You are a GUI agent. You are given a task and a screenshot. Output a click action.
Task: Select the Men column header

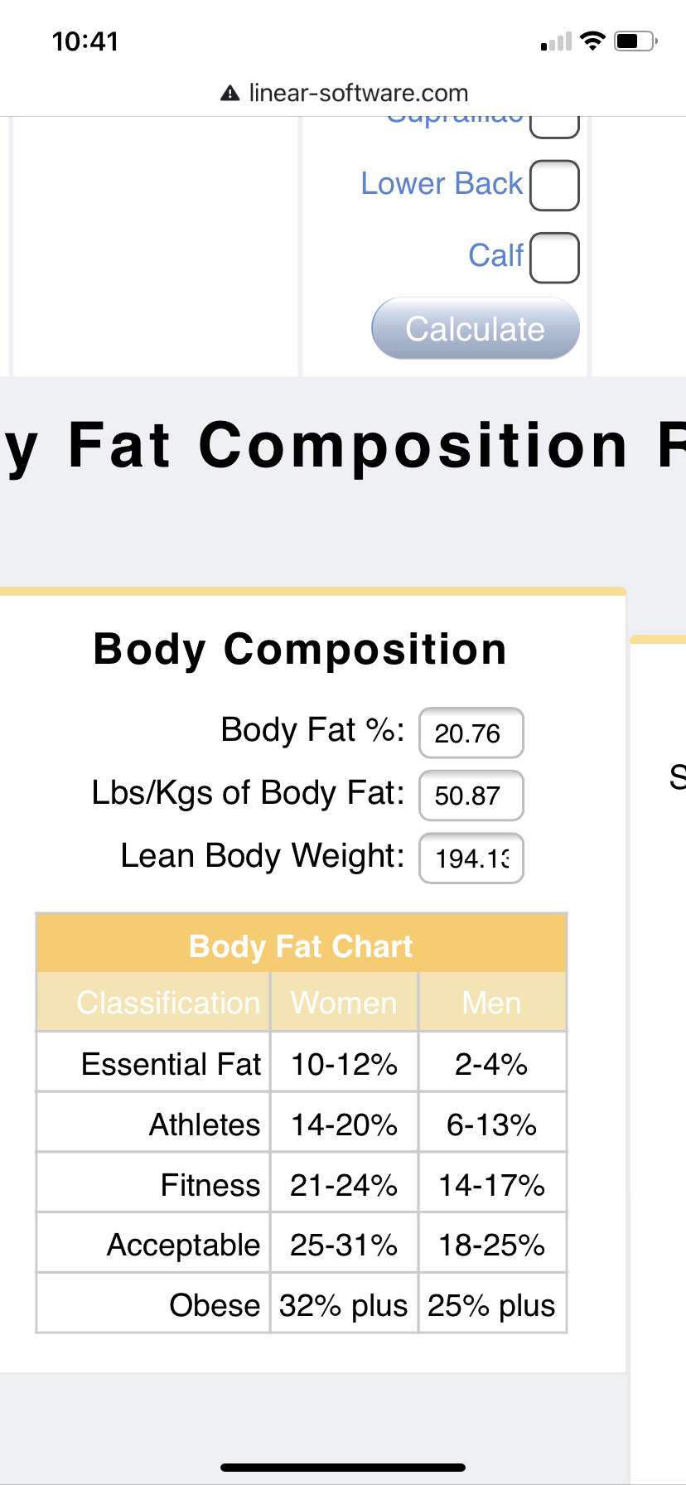[492, 1003]
